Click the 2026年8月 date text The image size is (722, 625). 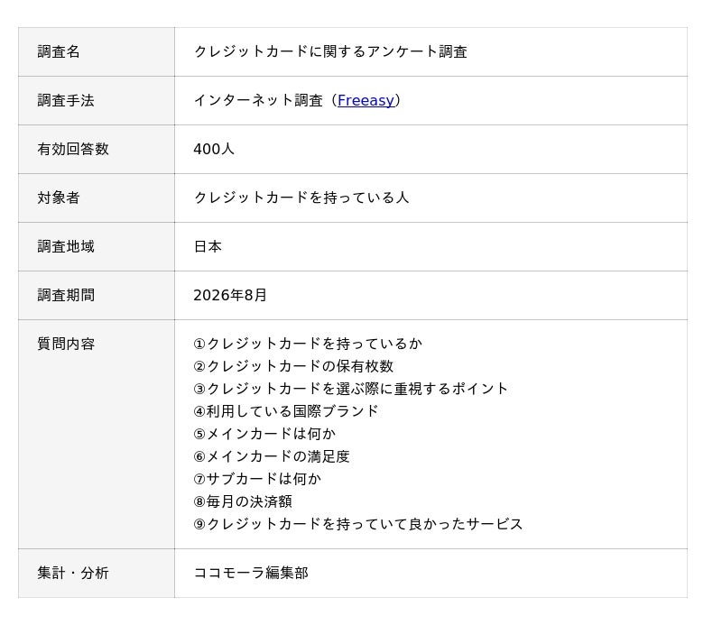230,296
